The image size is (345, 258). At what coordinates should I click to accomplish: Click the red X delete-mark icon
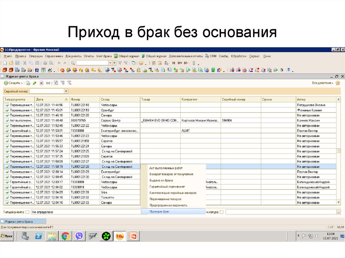point(41,83)
